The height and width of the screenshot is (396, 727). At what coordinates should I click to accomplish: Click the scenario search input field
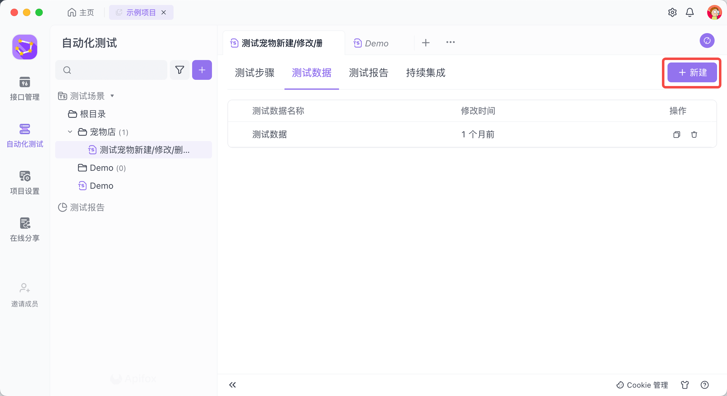112,70
